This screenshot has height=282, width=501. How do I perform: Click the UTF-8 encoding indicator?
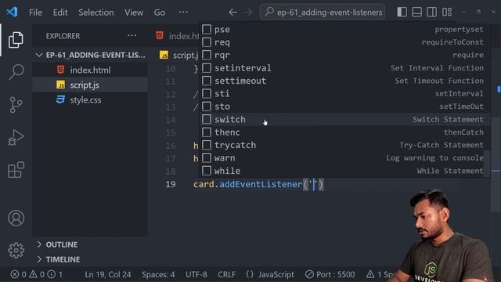click(196, 274)
